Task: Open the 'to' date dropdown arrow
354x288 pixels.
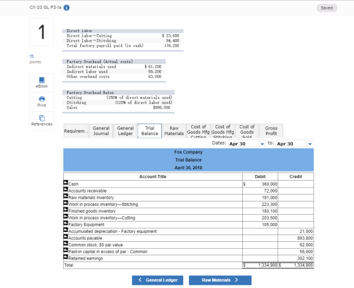Action: (x=310, y=144)
